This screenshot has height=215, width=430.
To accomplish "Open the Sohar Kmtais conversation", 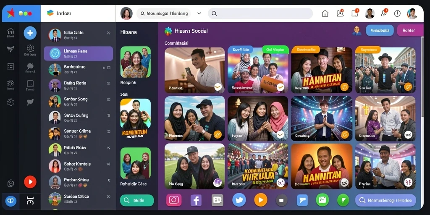I will coord(79,166).
